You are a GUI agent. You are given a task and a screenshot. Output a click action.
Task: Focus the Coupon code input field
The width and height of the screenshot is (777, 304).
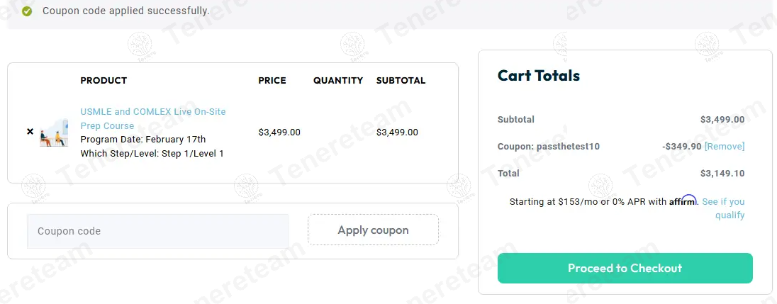coord(157,231)
